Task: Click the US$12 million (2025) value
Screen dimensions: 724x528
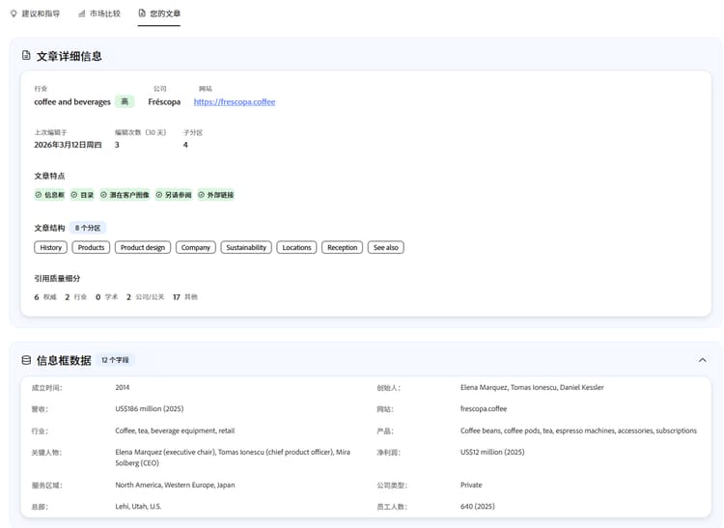Action: (x=492, y=452)
